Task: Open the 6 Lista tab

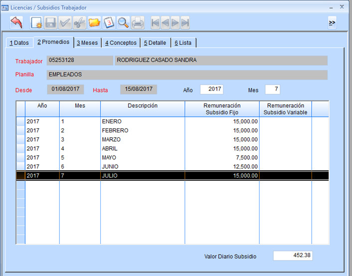Action: point(183,43)
